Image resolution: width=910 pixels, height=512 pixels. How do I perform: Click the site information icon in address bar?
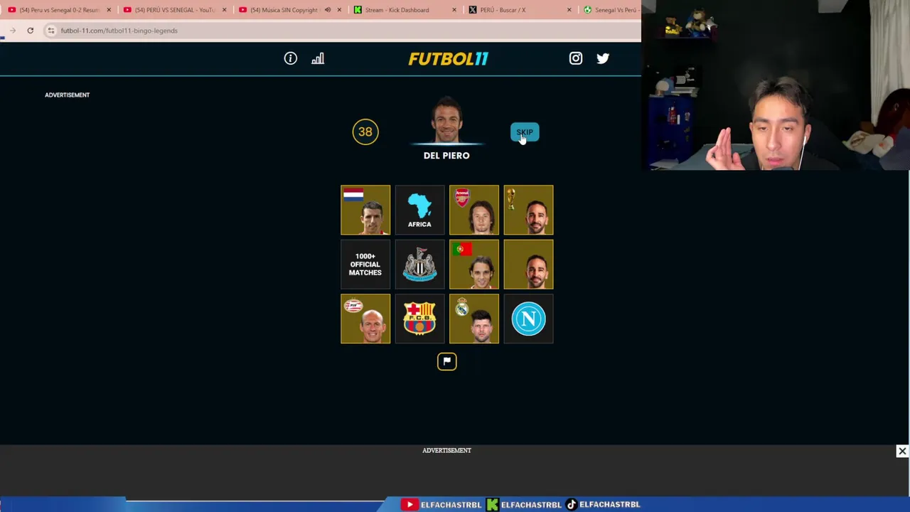click(51, 31)
